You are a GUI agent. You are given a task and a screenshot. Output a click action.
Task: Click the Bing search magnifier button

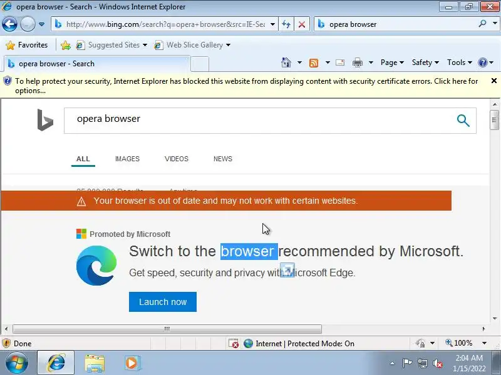click(x=463, y=121)
